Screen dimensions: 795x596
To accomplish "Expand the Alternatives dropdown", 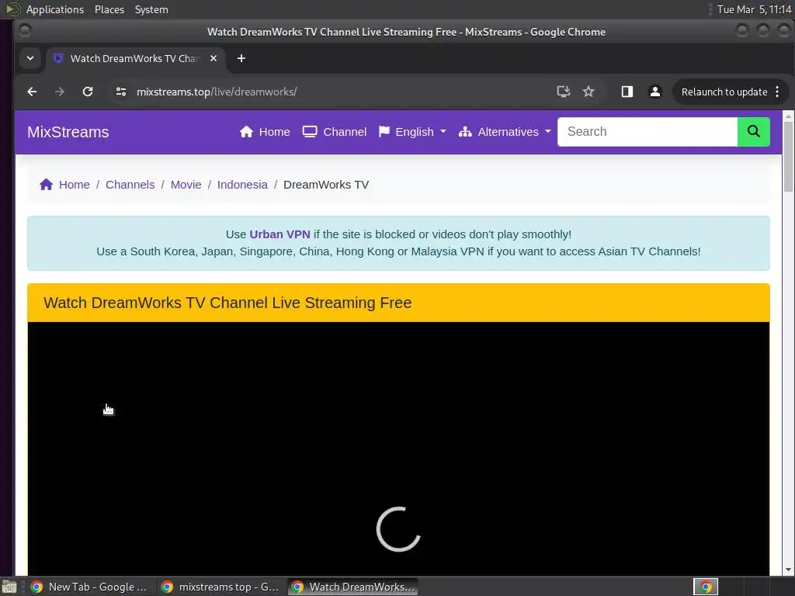I will (505, 132).
